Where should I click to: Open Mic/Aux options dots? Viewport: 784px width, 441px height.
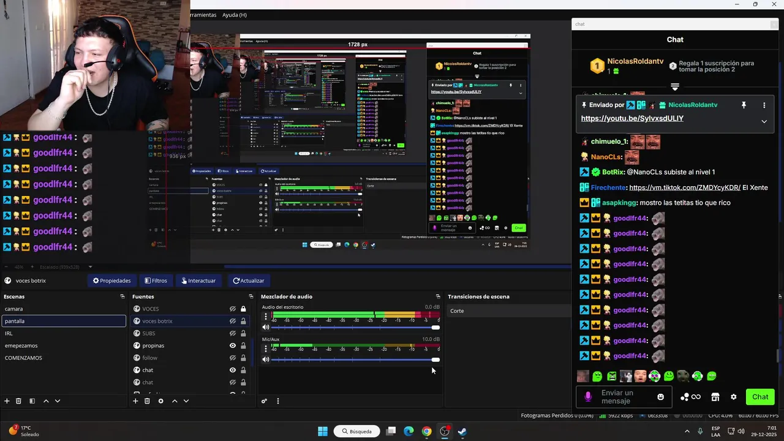tap(266, 349)
